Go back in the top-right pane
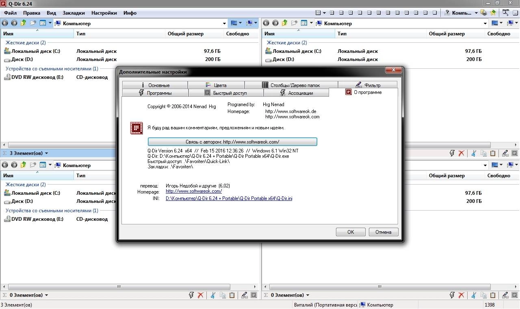Image resolution: width=520 pixels, height=309 pixels. (x=266, y=23)
